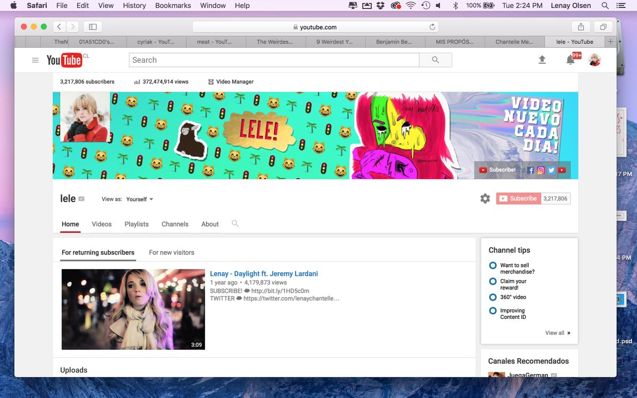
Task: Click channel profile picture thumbnail
Action: pyautogui.click(x=85, y=117)
